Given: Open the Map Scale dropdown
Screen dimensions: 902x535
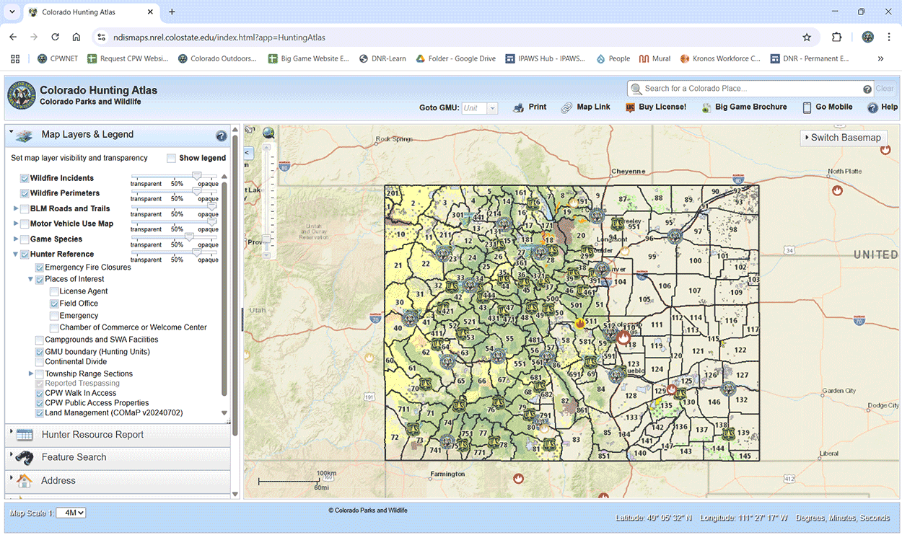Looking at the screenshot, I should [71, 513].
